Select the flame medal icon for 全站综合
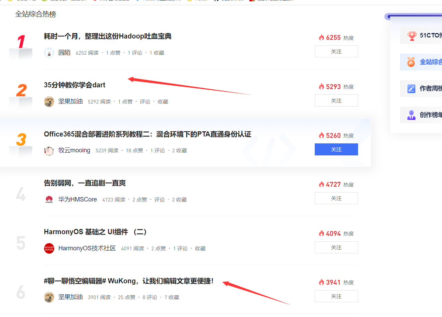Viewport: 442px width, 317px height. tap(411, 62)
